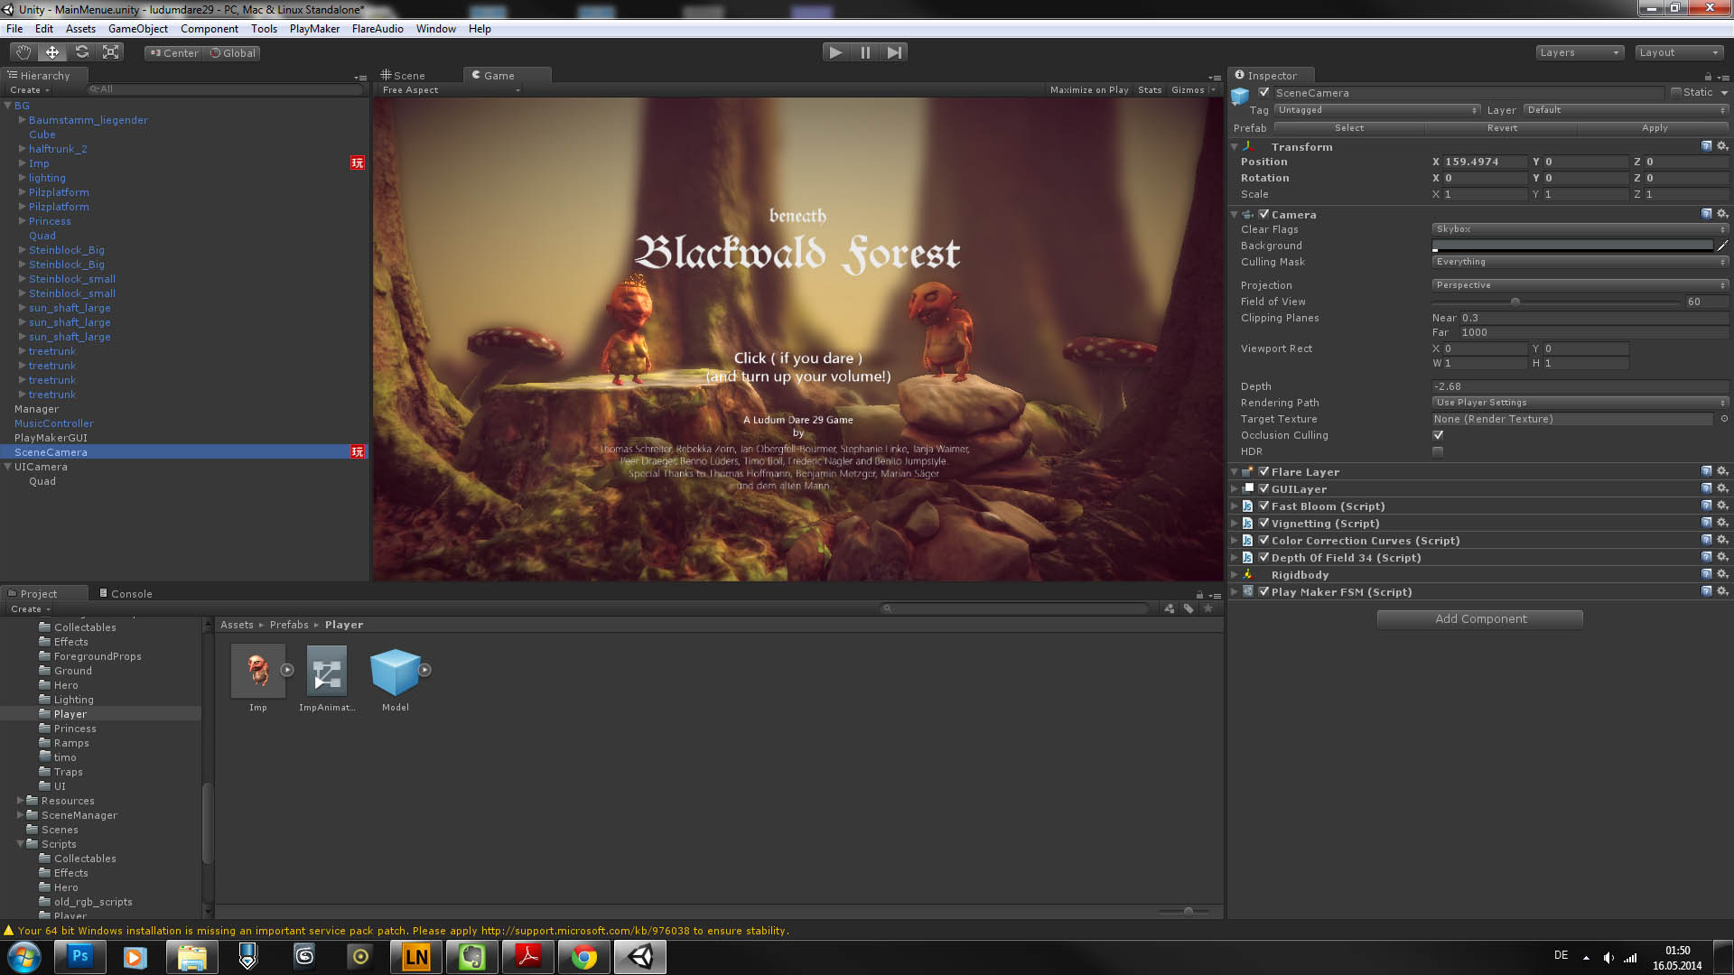
Task: Toggle the Static checkbox
Action: point(1676,92)
